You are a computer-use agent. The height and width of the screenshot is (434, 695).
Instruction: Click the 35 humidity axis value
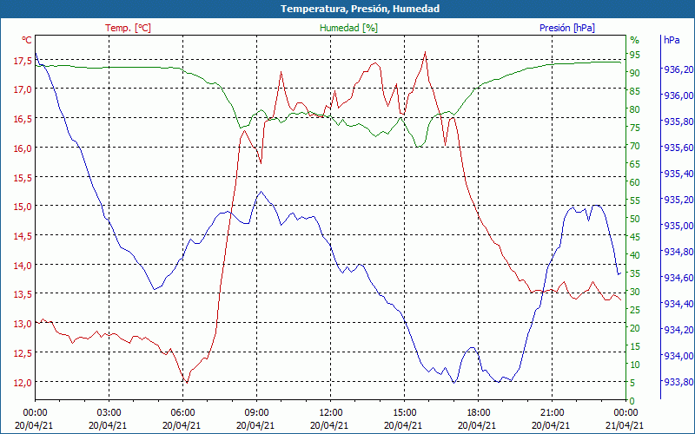[x=635, y=273]
